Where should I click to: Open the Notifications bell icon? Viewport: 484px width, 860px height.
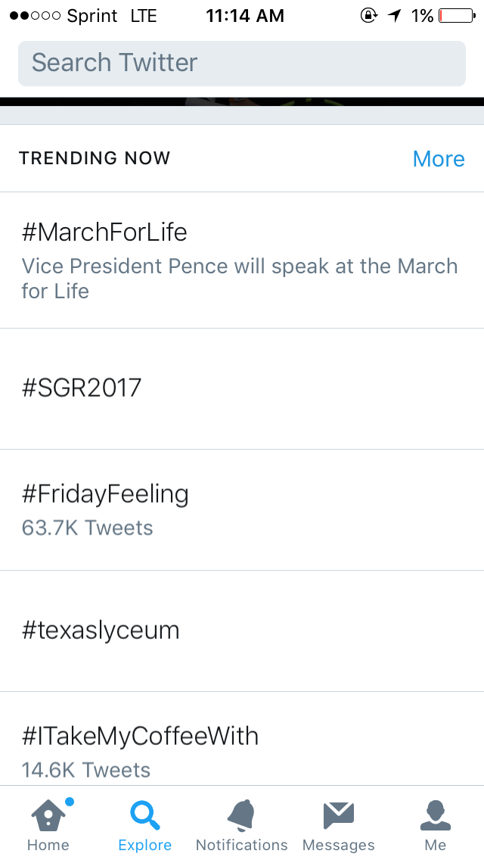pyautogui.click(x=241, y=815)
